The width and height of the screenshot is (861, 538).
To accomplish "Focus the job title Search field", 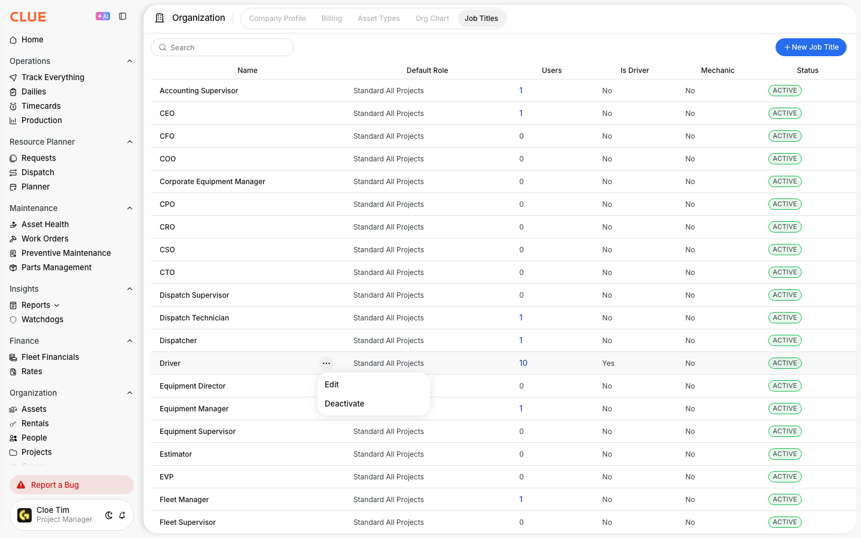I will 222,47.
